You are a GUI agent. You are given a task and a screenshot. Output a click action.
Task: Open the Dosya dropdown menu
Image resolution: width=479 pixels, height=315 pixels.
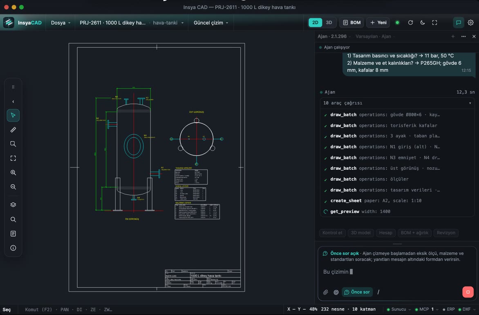pos(60,23)
